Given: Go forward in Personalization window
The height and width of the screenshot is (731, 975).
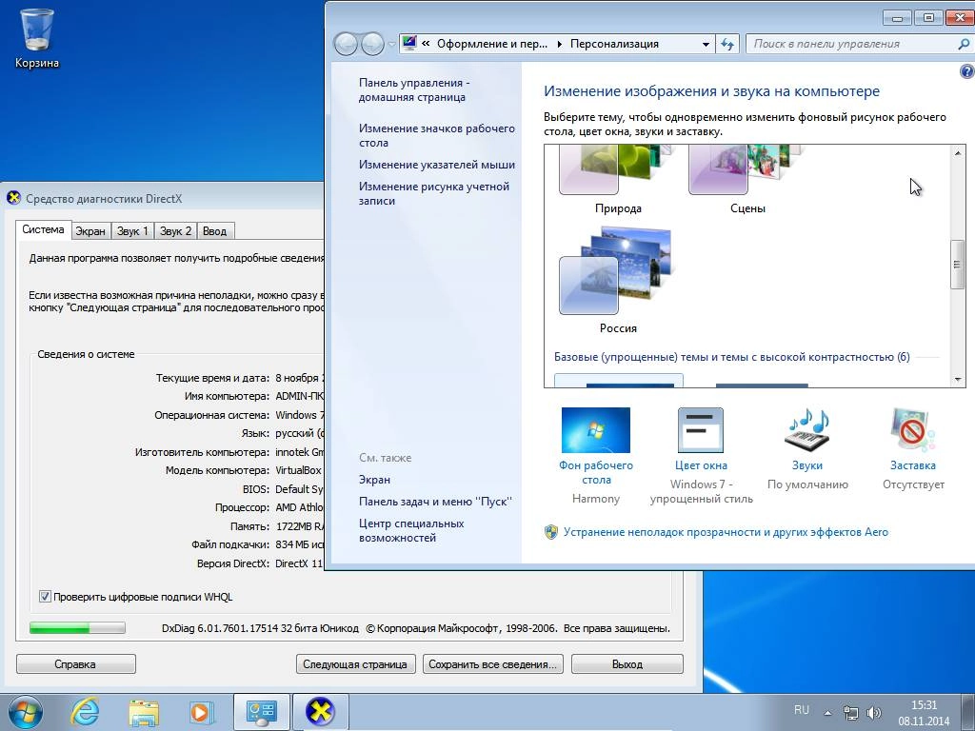Looking at the screenshot, I should pyautogui.click(x=372, y=44).
